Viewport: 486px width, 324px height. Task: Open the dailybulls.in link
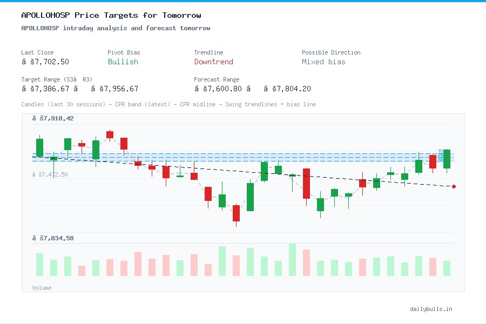coord(431,309)
